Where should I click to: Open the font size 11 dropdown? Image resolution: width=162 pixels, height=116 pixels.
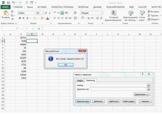click(43, 13)
